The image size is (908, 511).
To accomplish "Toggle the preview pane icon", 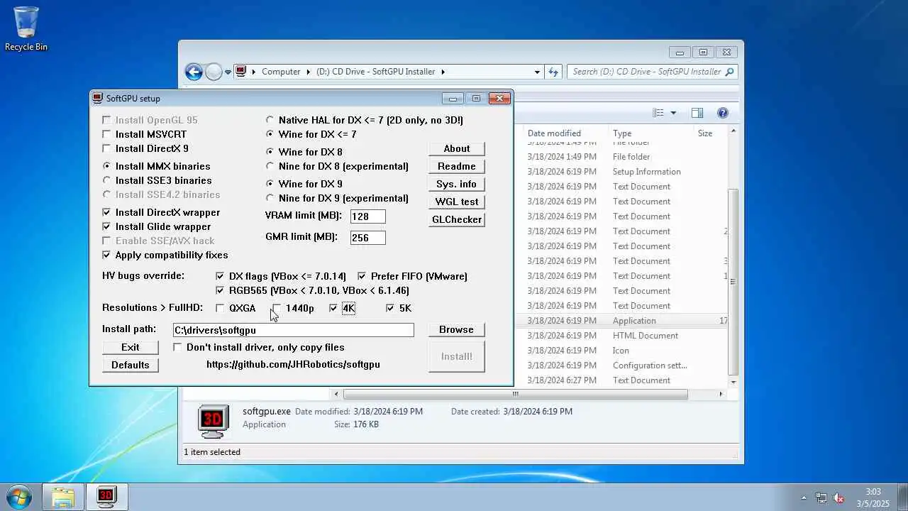I will point(697,113).
